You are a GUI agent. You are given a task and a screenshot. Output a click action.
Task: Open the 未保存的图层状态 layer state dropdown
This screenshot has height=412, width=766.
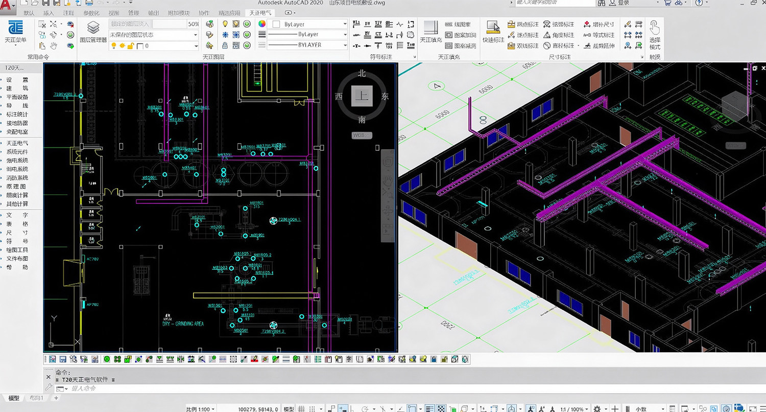[154, 35]
